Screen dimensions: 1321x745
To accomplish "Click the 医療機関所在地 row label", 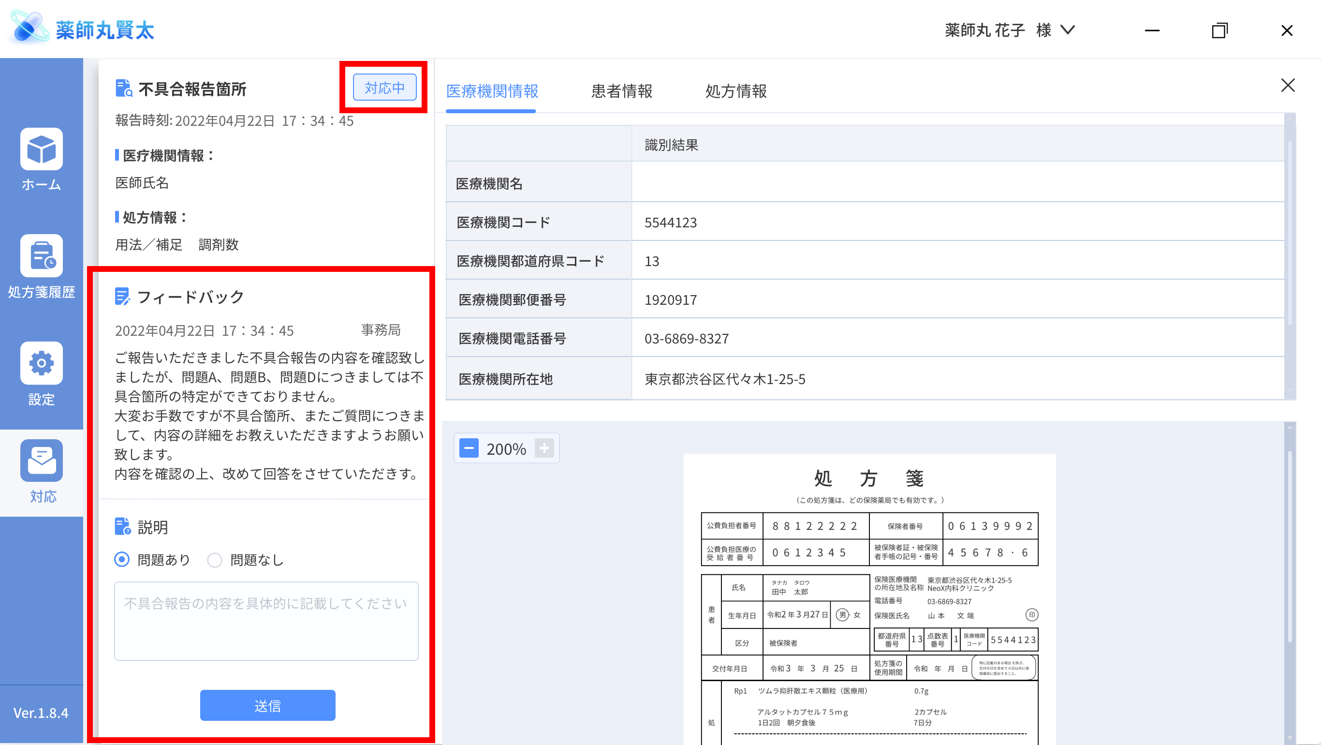I will (x=505, y=379).
